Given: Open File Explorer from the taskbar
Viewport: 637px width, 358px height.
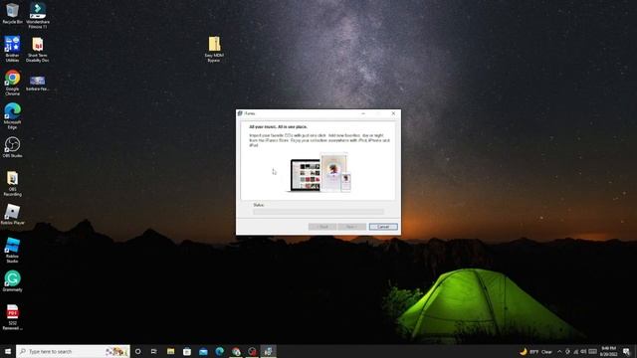Looking at the screenshot, I should coord(170,351).
